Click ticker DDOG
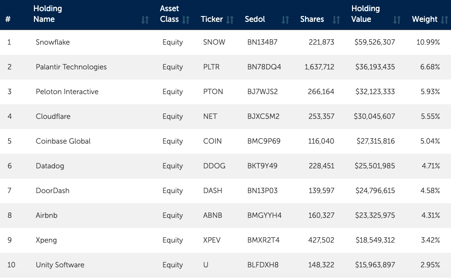 pos(214,166)
